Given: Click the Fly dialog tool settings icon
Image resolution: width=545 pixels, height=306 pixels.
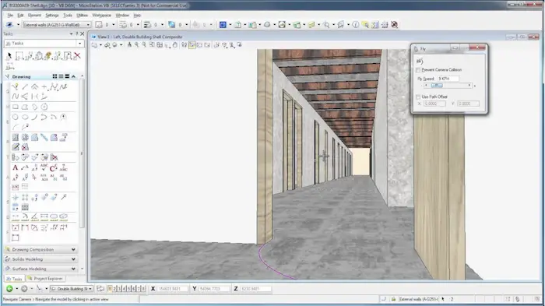Looking at the screenshot, I should coord(420,61).
